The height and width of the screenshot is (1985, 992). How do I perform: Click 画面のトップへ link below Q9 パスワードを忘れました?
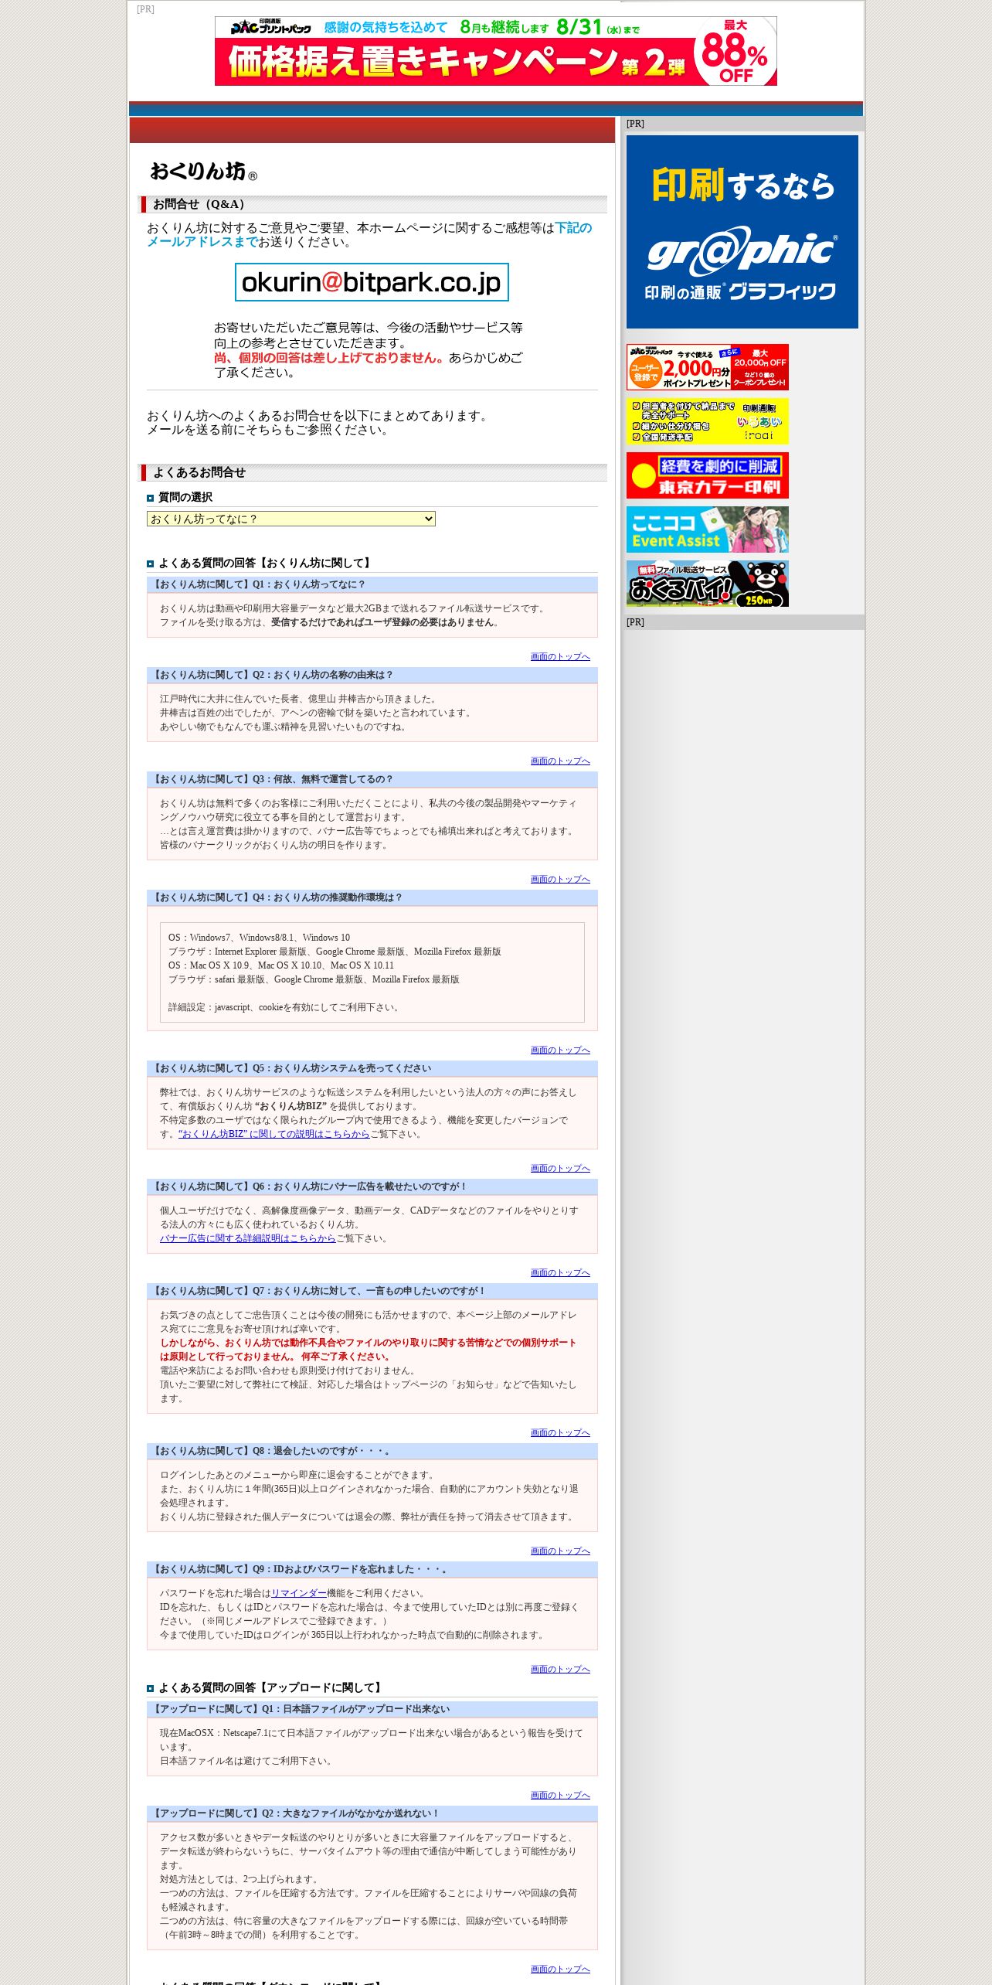tap(560, 1670)
